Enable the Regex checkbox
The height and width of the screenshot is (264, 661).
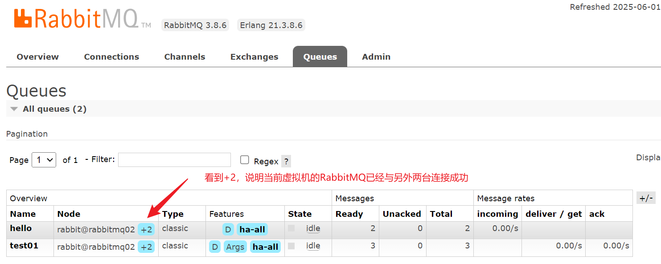[245, 160]
